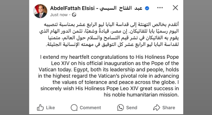The image size is (212, 115).
Task: Click the "Just now" timestamp
Action: coord(59,15)
